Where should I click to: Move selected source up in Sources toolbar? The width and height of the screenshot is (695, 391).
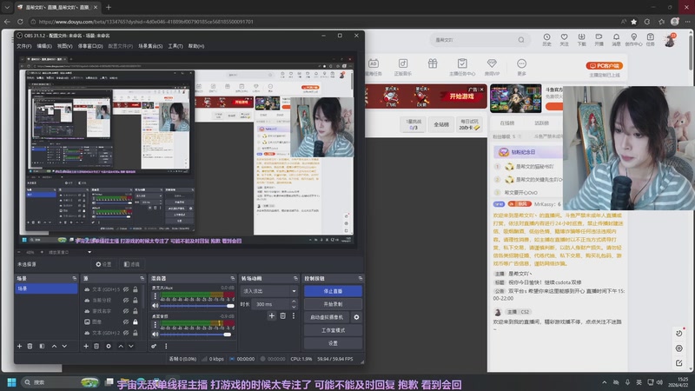[121, 346]
